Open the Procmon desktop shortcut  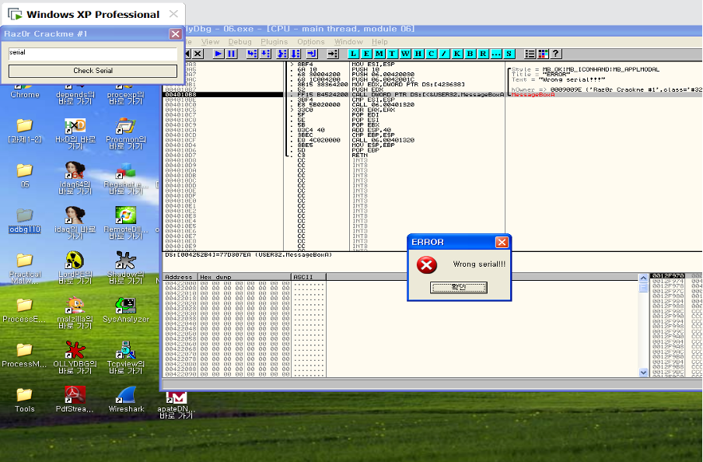point(125,134)
